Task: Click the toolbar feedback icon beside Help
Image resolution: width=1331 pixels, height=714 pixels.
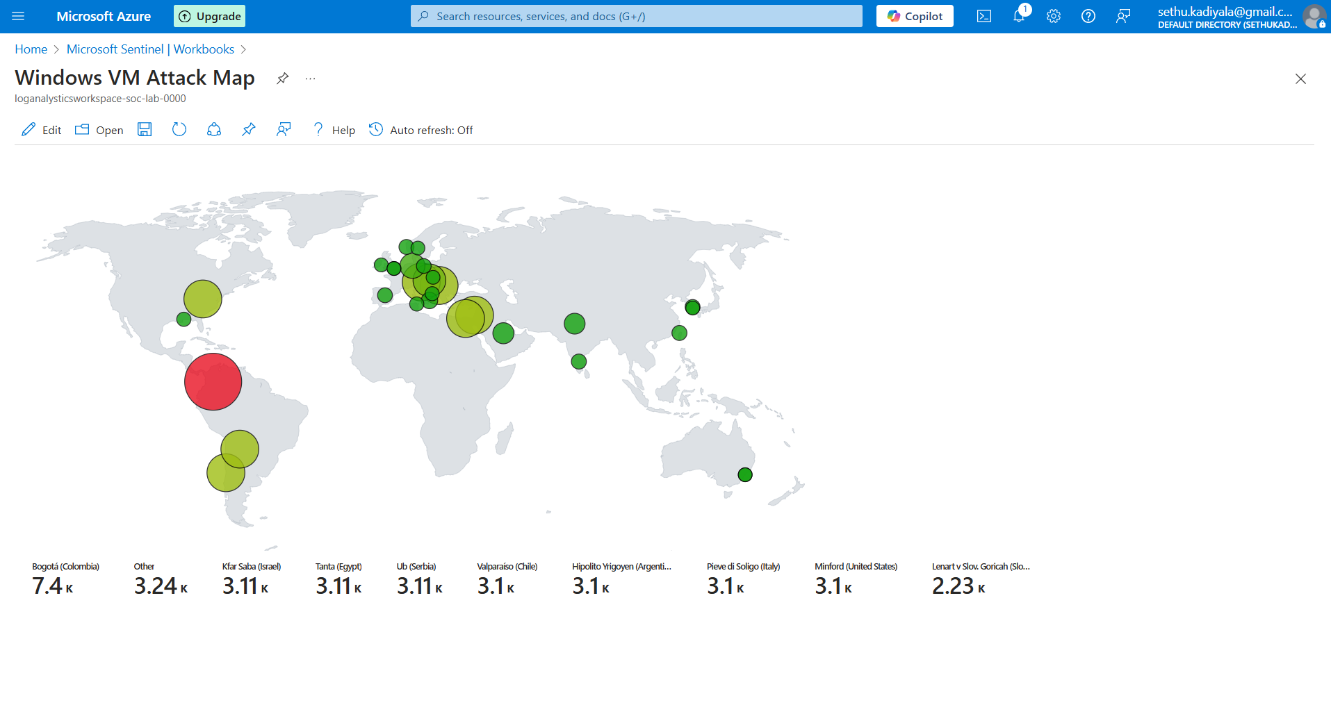Action: point(284,130)
